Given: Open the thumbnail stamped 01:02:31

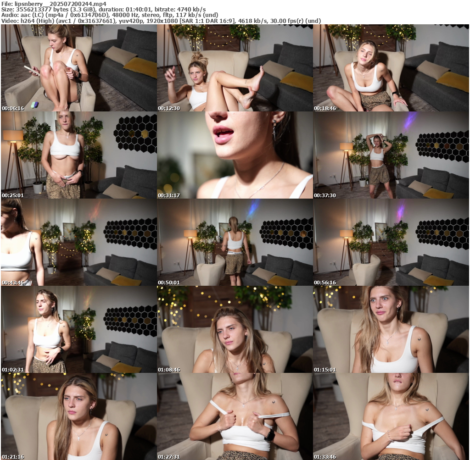Looking at the screenshot, I should [x=79, y=329].
